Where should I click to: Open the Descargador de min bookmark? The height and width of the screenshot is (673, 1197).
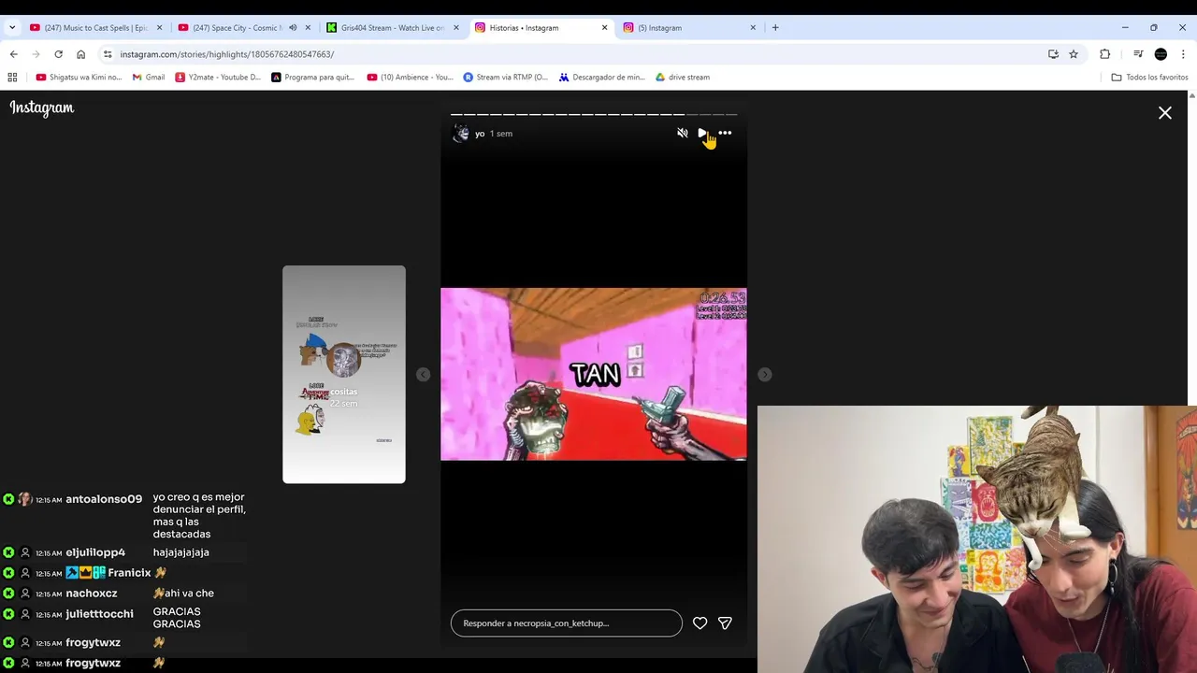601,78
